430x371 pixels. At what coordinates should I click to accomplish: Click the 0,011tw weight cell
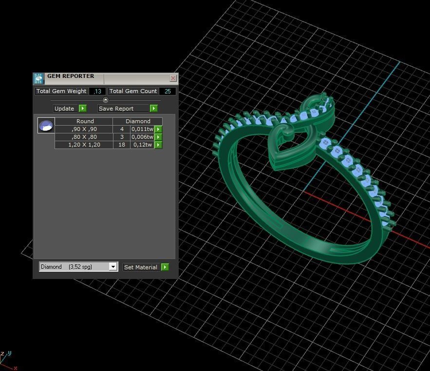coord(142,129)
